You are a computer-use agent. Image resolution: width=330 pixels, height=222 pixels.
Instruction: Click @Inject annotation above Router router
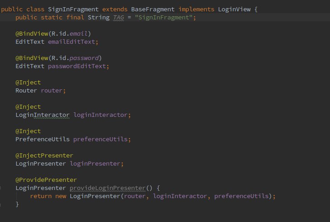click(x=28, y=82)
